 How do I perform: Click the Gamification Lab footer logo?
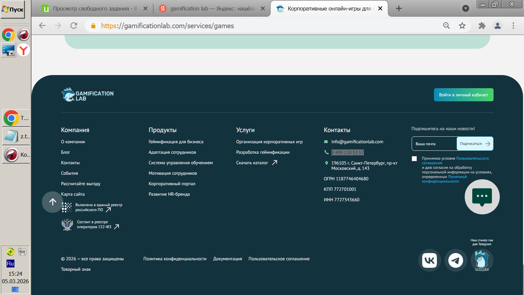87,95
